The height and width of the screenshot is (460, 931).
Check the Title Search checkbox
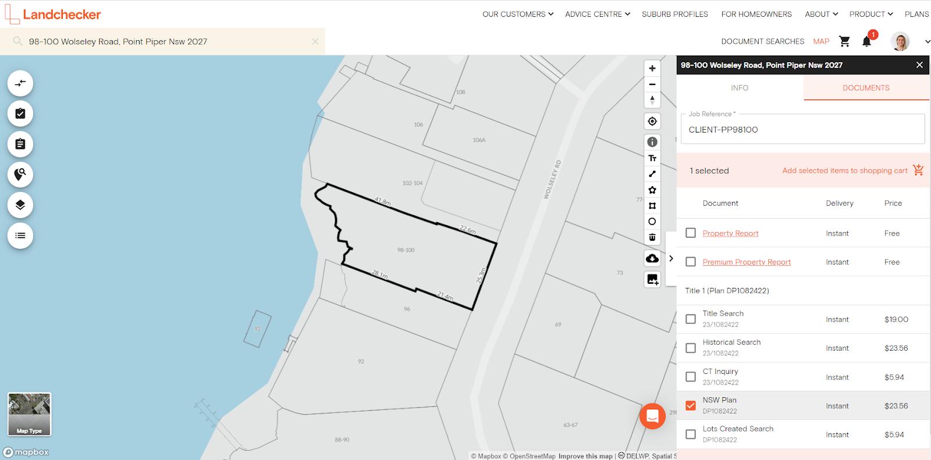[x=691, y=319]
